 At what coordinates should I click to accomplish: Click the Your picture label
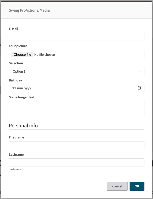click(18, 46)
